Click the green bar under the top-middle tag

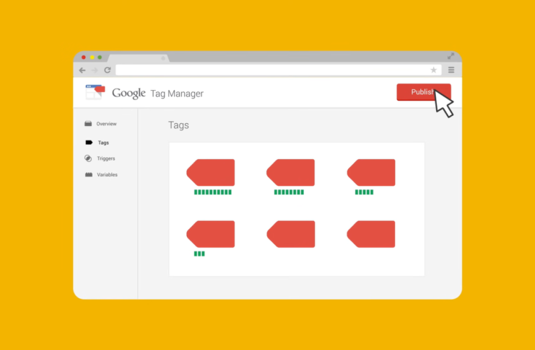click(289, 192)
